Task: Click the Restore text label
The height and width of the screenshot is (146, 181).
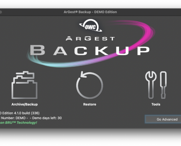Action: click(90, 104)
